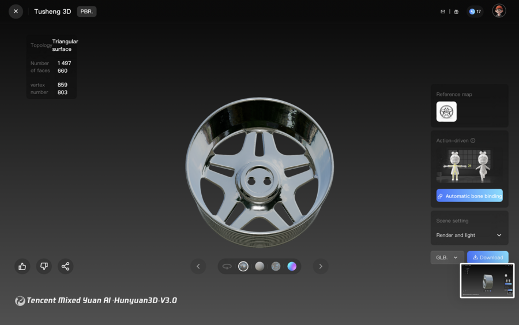The width and height of the screenshot is (519, 325).
Task: Click the face count value 1 497
Action: (x=64, y=63)
